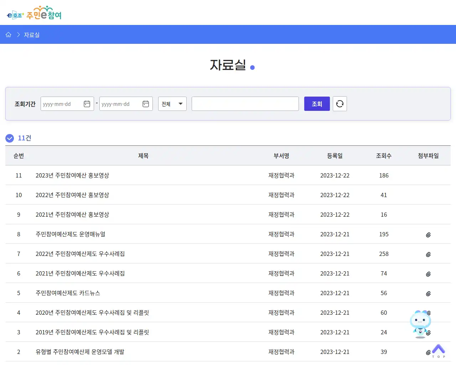Reset search with the refresh icon
The image size is (456, 365).
[x=340, y=104]
